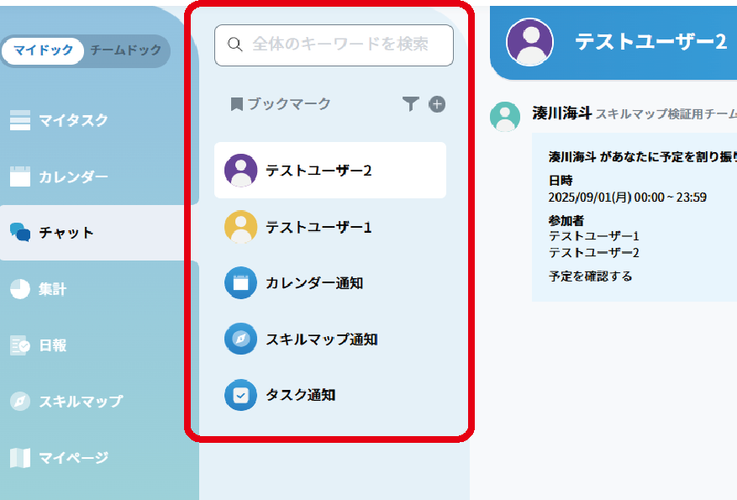This screenshot has height=500, width=737.
Task: Open 集計 menu label
Action: click(x=53, y=288)
